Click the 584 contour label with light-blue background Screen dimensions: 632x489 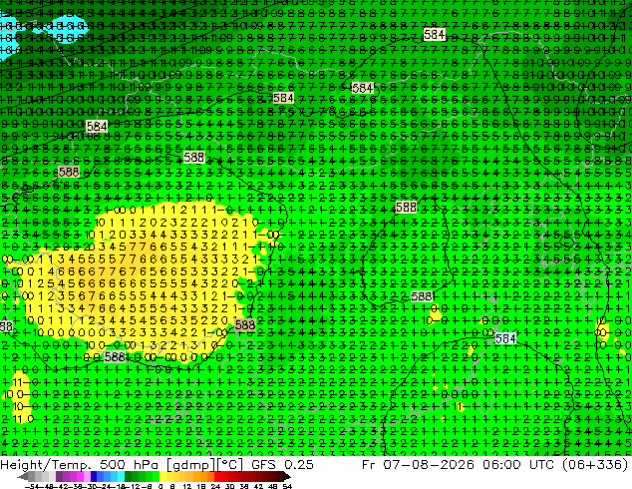tap(505, 338)
